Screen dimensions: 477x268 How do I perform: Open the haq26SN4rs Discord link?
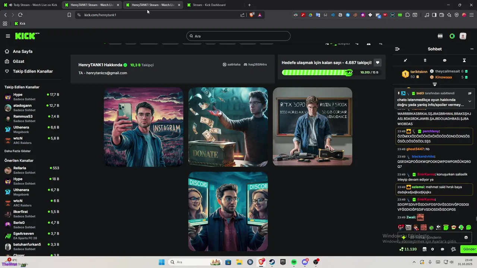(255, 64)
